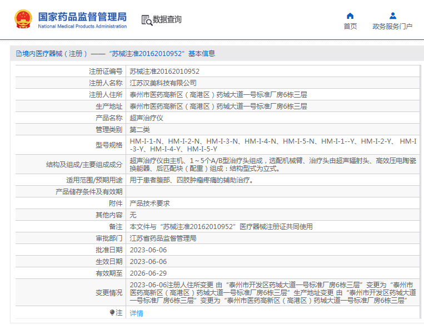424x325 pixels.
Task: Click the 注册人住所 address value
Action: pyautogui.click(x=218, y=94)
